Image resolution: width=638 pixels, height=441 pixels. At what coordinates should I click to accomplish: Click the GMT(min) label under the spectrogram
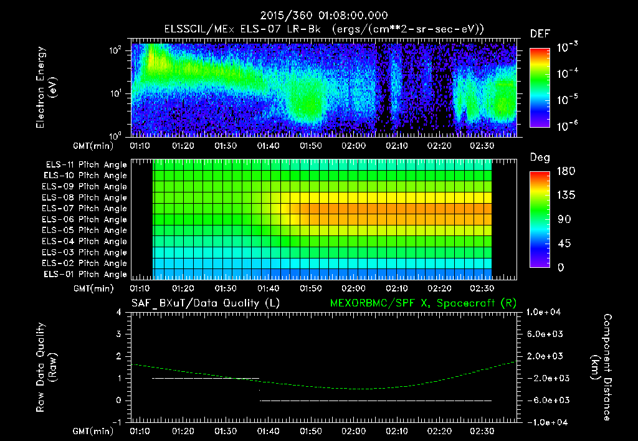pos(93,146)
